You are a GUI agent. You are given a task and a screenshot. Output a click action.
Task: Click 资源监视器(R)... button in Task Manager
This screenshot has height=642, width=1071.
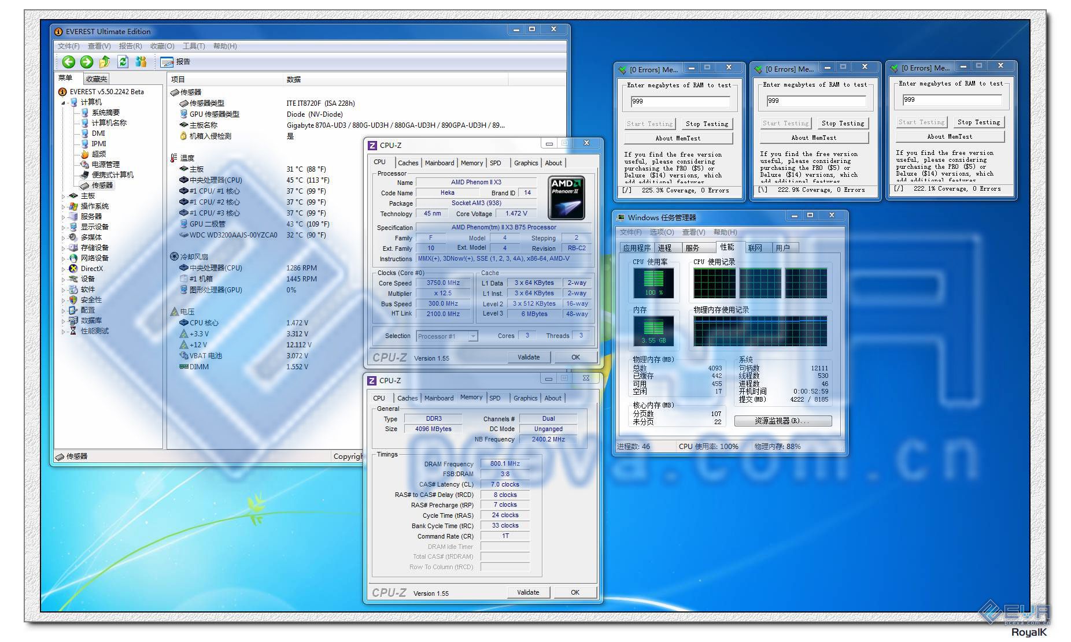point(783,421)
